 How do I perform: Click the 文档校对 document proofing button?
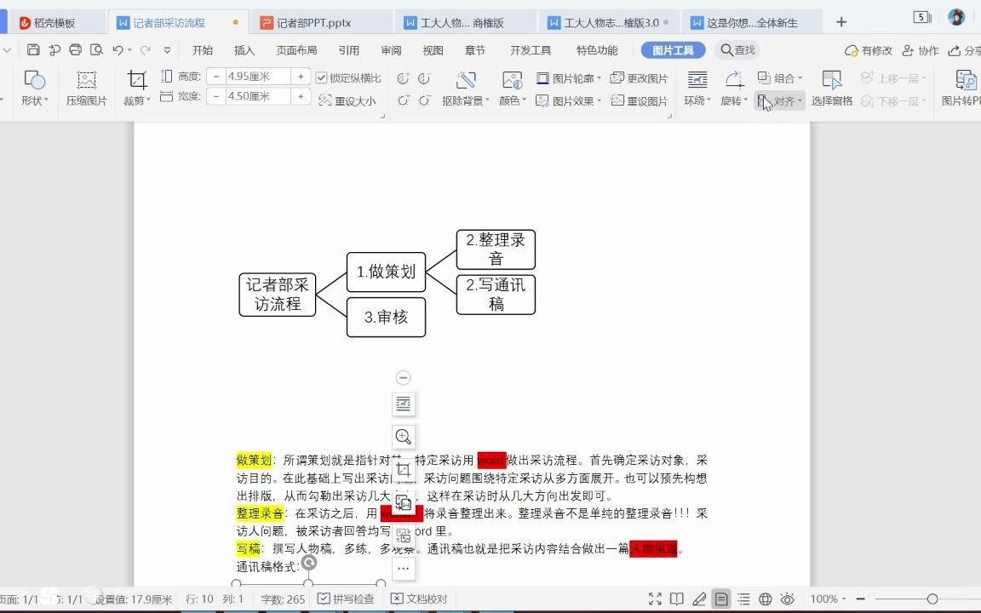421,599
